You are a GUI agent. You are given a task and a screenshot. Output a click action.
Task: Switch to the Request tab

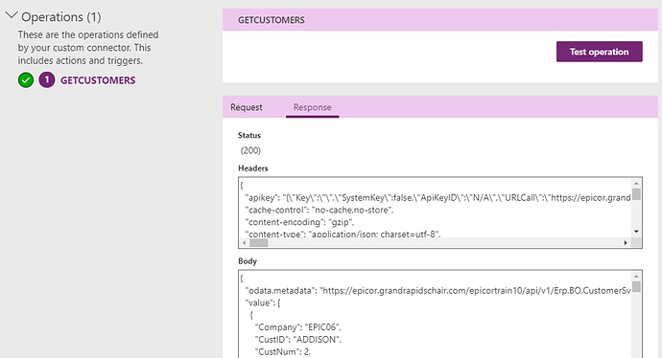247,107
